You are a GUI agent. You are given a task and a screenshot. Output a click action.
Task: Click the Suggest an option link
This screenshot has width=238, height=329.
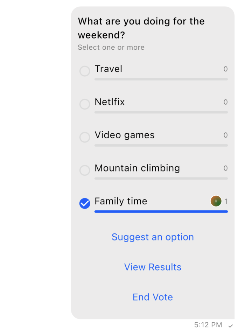coord(153,237)
